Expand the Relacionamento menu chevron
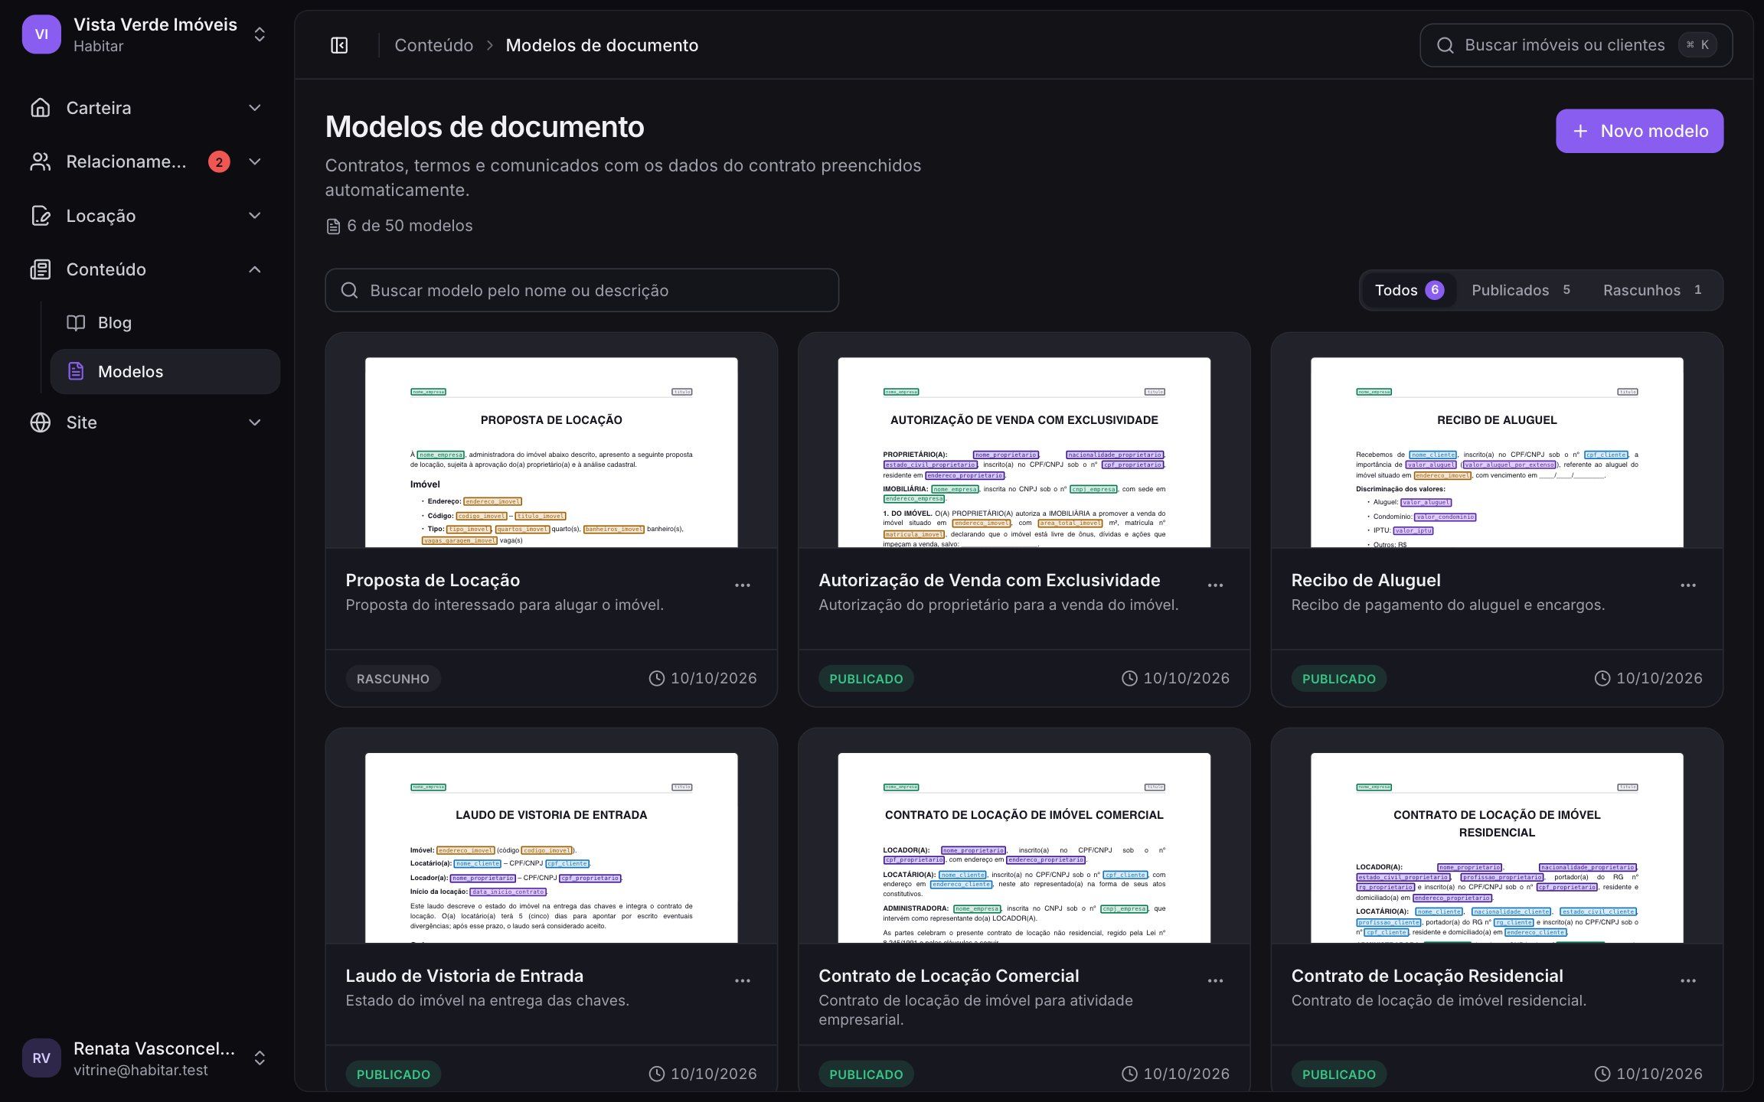 pos(255,161)
